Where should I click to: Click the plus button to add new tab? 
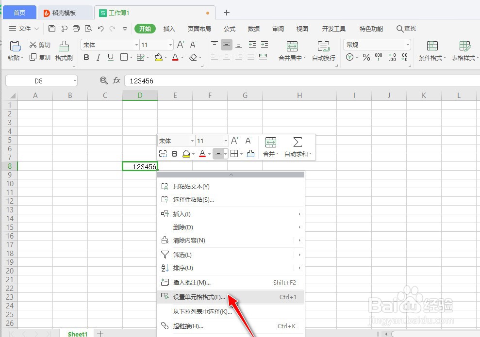click(x=227, y=13)
